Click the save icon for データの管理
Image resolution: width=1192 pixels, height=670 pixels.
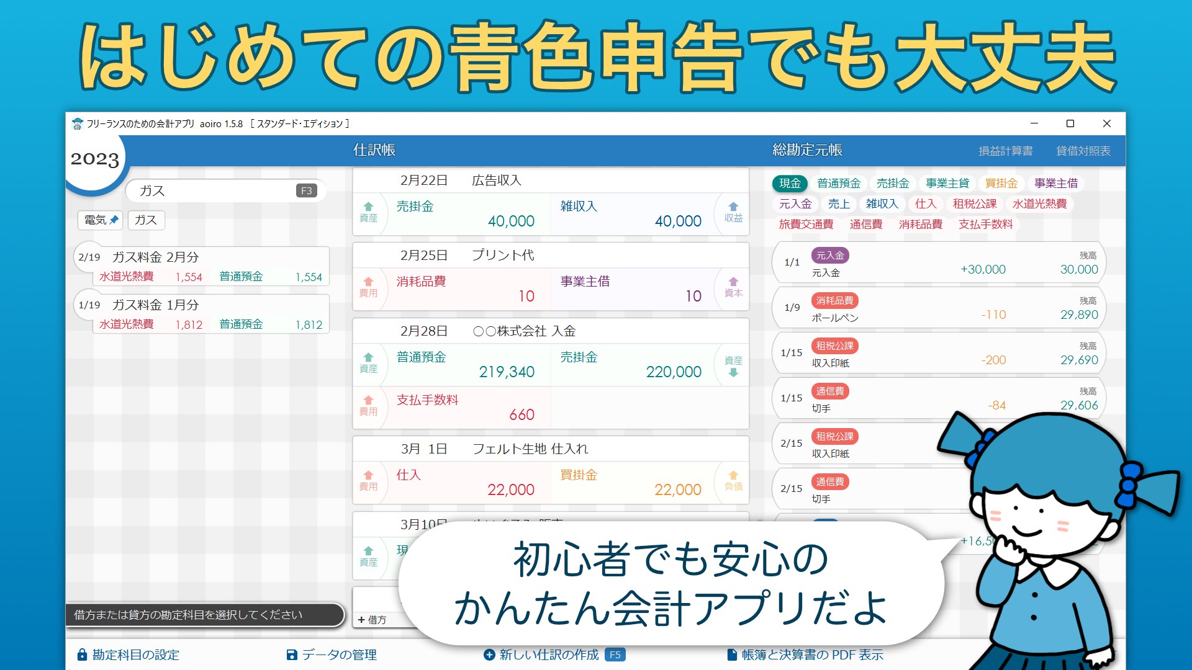(x=292, y=655)
